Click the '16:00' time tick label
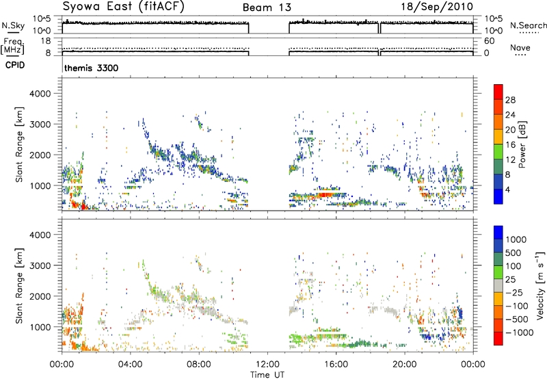This screenshot has width=547, height=379. click(x=336, y=365)
